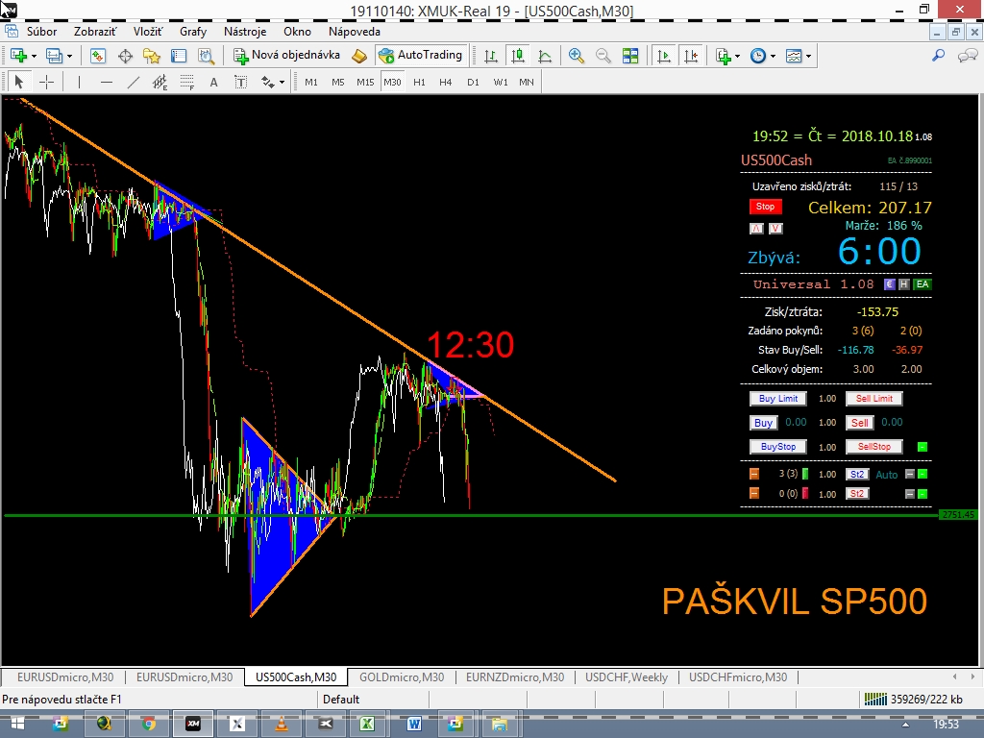Switch timeframe to MN

coord(527,83)
